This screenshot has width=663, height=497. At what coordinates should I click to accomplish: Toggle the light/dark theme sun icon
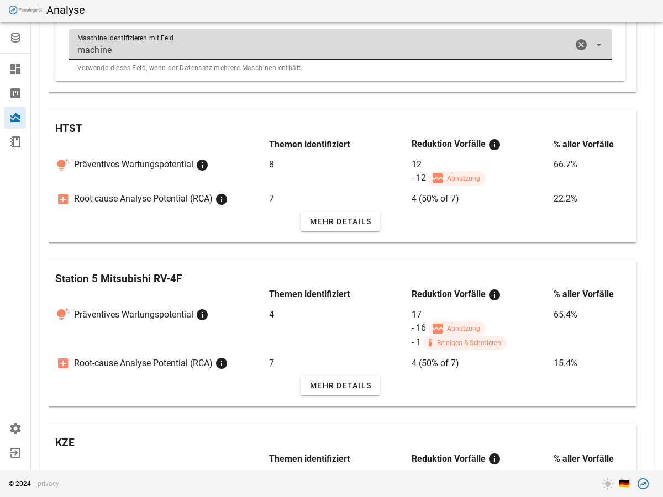[x=608, y=484]
